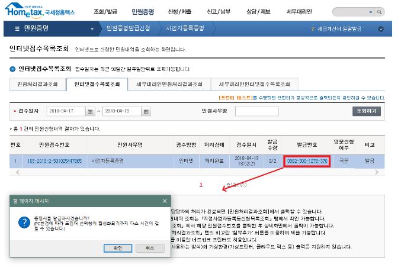Image resolution: width=417 pixels, height=274 pixels.
Task: Click the table right scroll arrow
Action: [376, 172]
